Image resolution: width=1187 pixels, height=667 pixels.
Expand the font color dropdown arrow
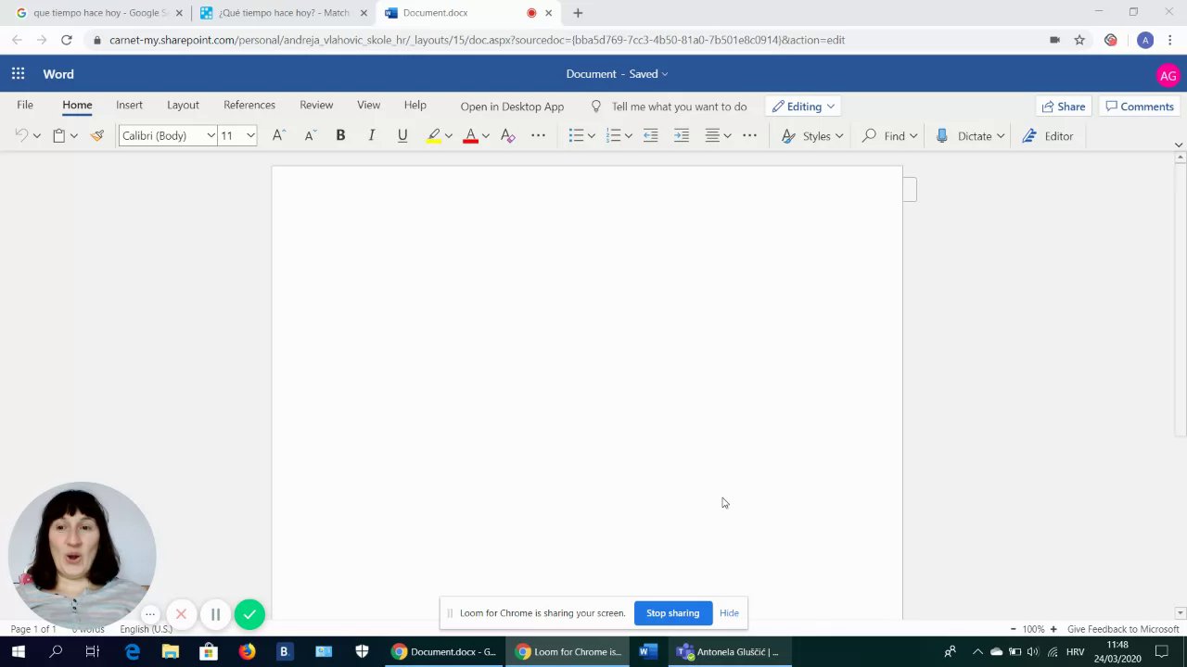point(485,136)
